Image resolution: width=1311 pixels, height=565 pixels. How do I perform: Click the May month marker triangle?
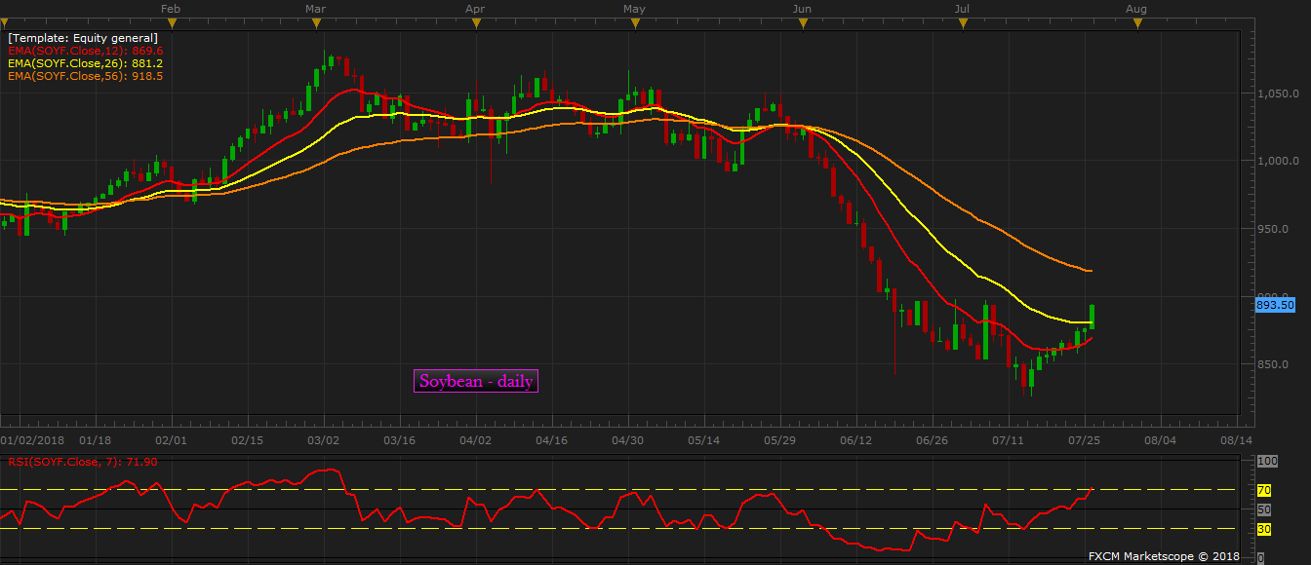click(x=634, y=23)
